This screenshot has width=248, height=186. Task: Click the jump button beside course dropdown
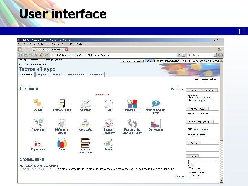pos(149,61)
